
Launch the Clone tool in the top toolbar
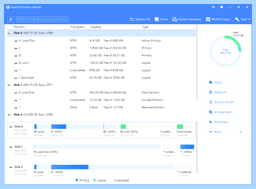pos(161,19)
